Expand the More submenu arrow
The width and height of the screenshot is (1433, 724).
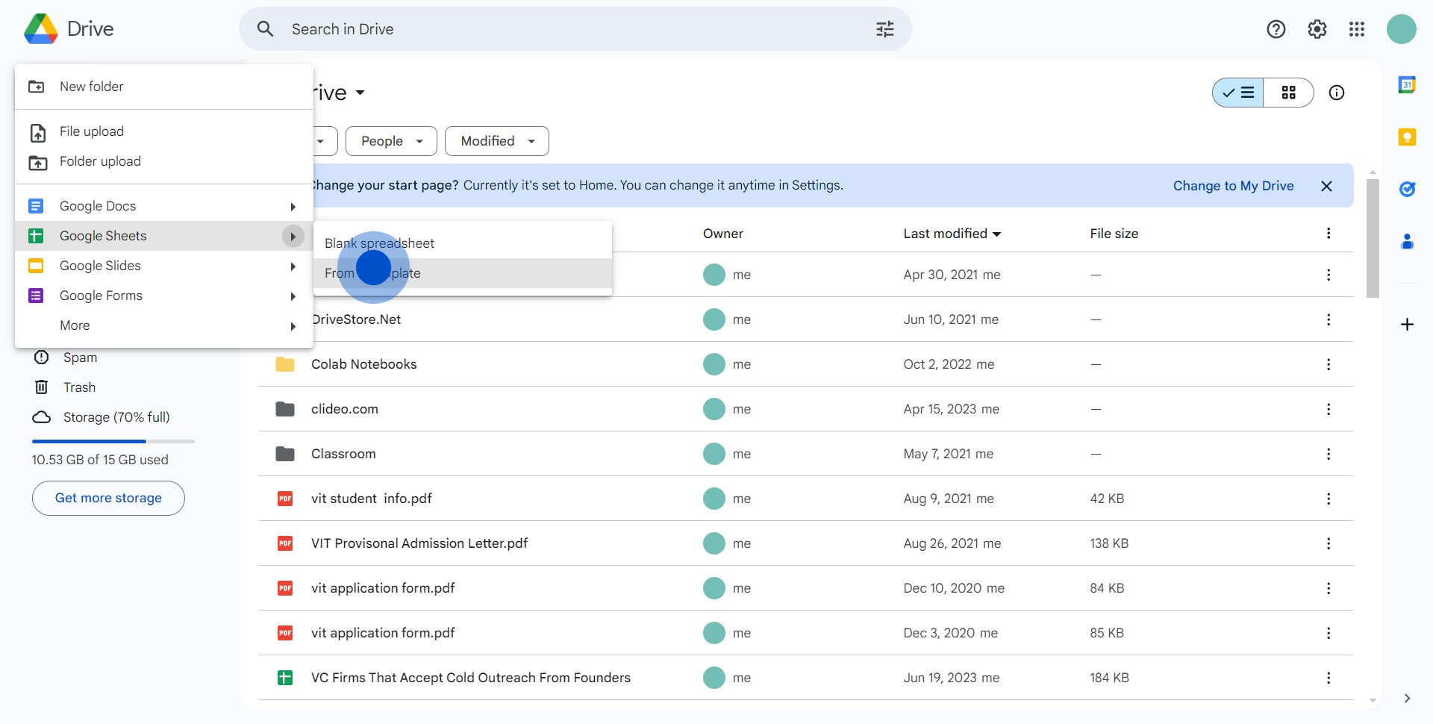click(293, 326)
